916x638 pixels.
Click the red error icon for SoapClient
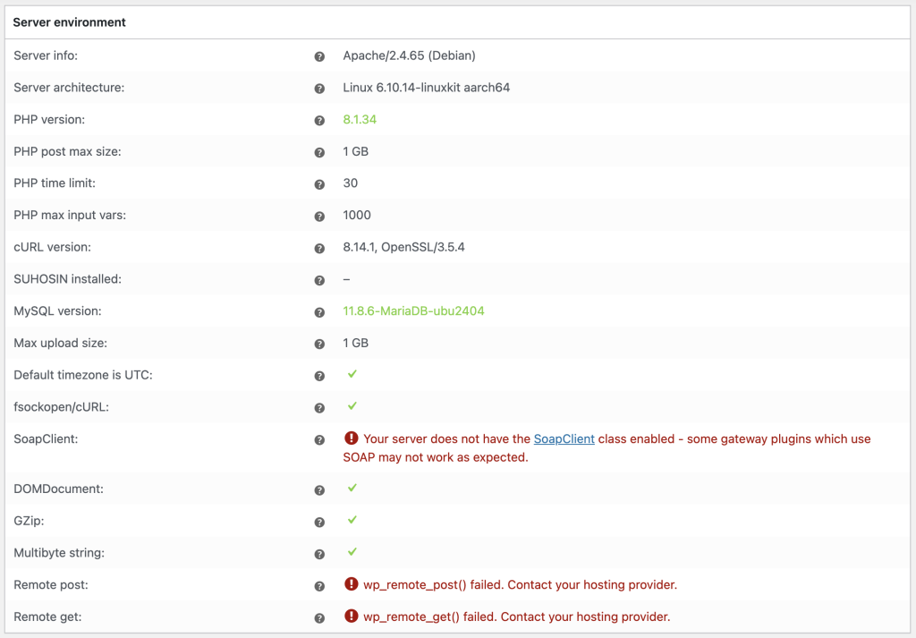[x=351, y=438]
